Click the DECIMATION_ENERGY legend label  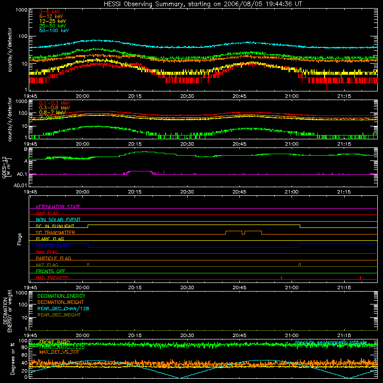(x=61, y=296)
